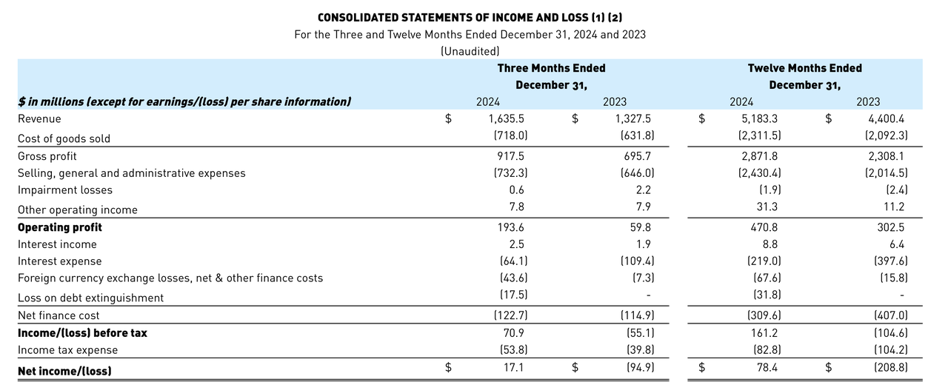Click the Cost of goods sold label

64,138
